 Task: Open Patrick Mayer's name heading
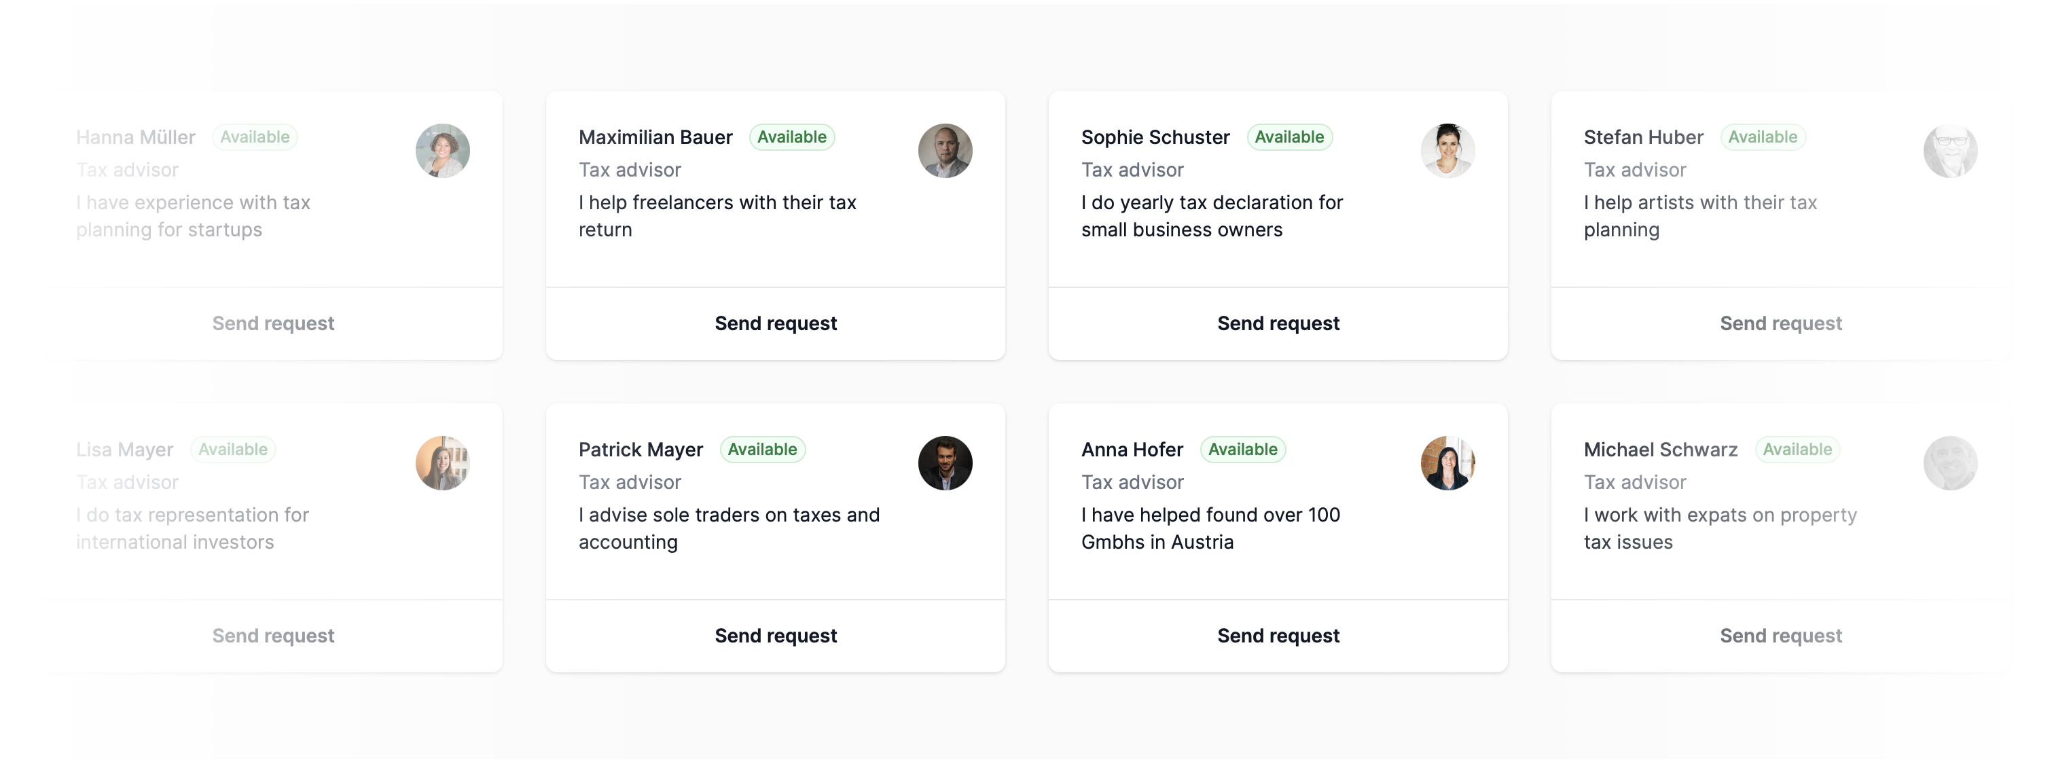pyautogui.click(x=641, y=450)
